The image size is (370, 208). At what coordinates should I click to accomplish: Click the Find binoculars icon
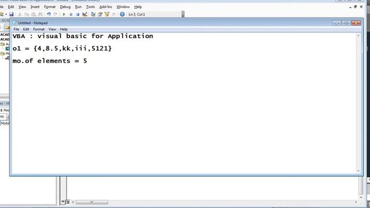pyautogui.click(x=40, y=14)
